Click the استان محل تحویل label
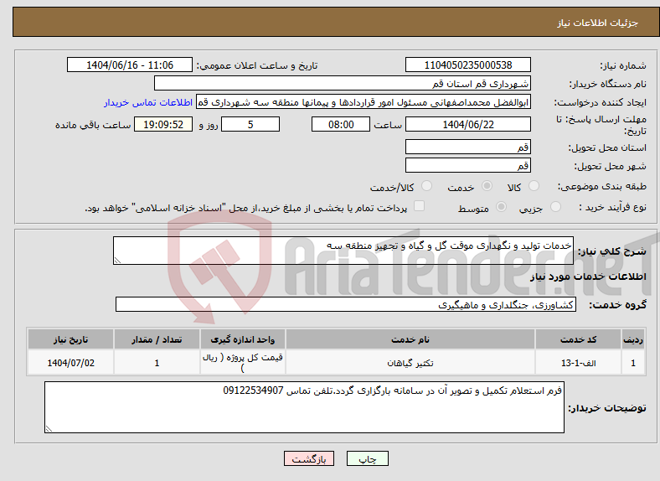This screenshot has width=660, height=481. point(607,147)
